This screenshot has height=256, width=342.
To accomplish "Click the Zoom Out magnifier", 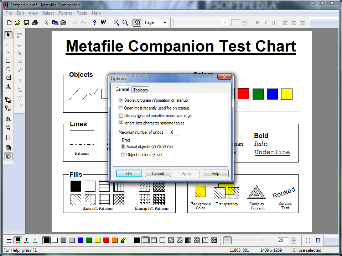I will (x=125, y=22).
